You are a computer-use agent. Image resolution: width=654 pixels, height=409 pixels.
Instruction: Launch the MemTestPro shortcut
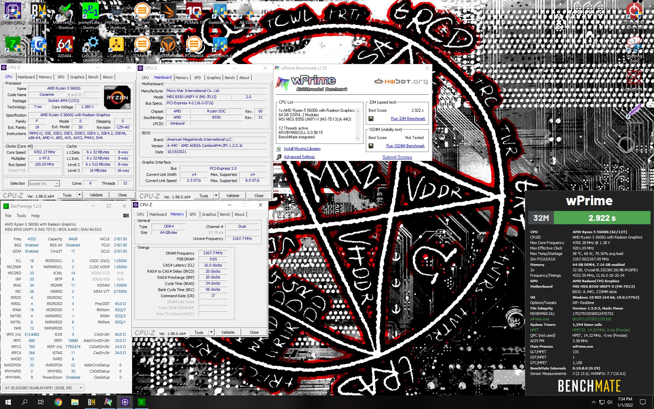click(65, 16)
